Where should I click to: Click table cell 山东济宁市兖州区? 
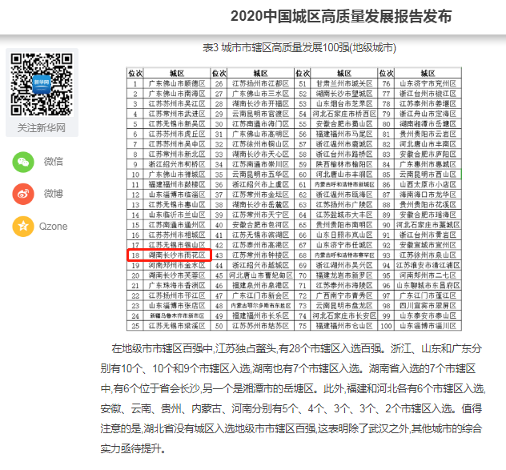(428, 83)
